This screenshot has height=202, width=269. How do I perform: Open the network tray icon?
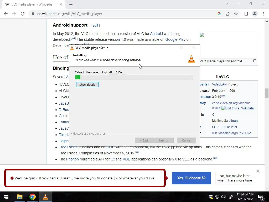coord(217,197)
